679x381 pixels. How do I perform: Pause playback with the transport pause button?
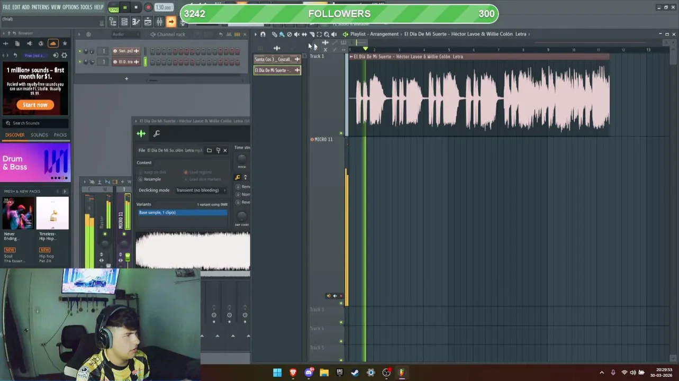125,8
